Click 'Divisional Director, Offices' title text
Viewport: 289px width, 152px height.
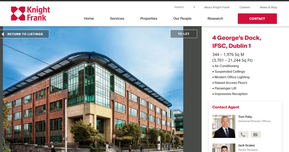click(x=254, y=121)
